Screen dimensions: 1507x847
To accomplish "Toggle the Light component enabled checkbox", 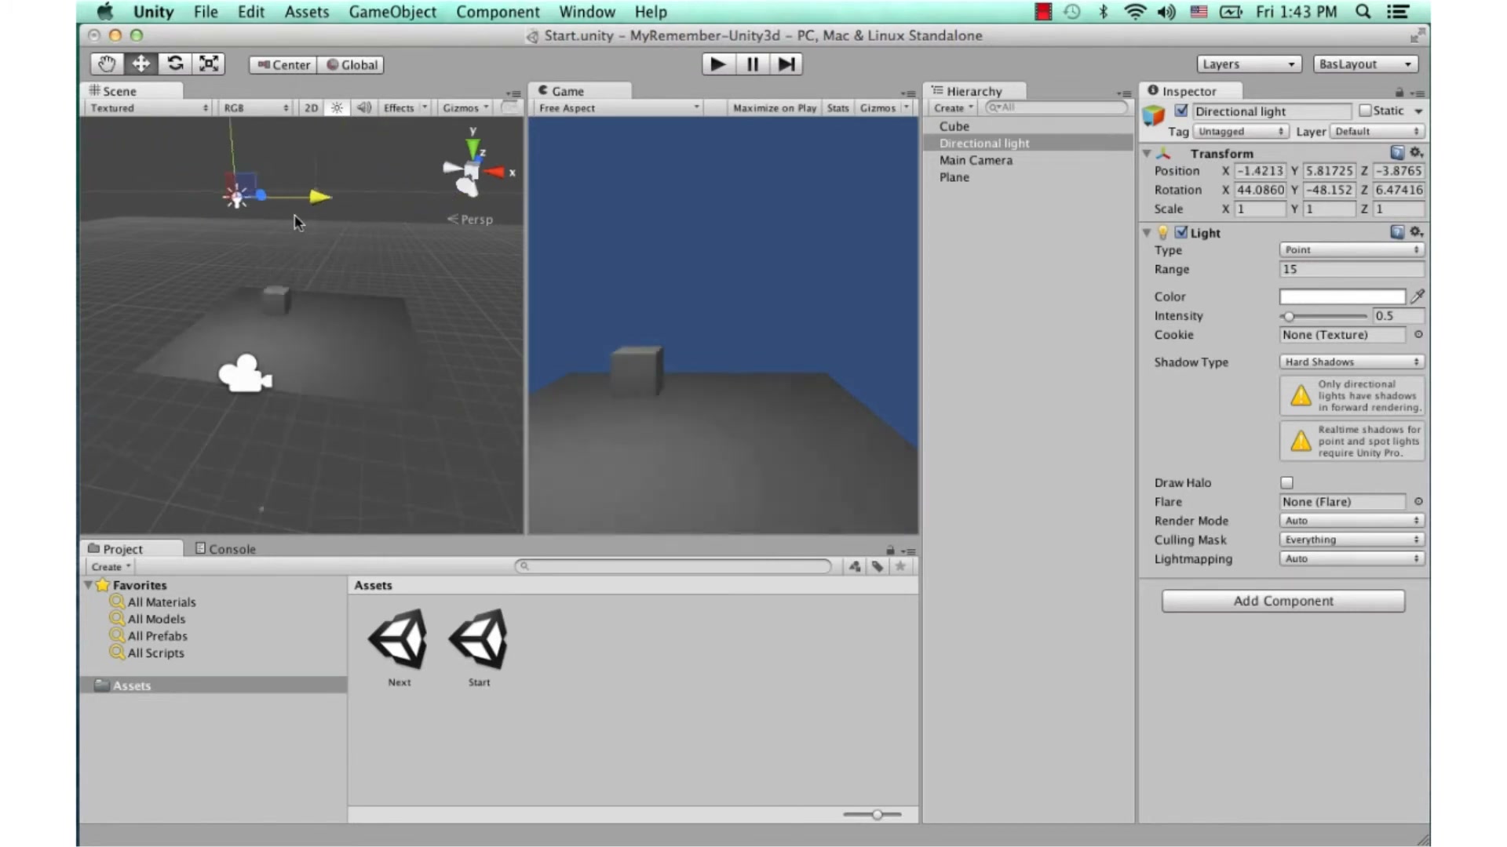I will (1180, 232).
